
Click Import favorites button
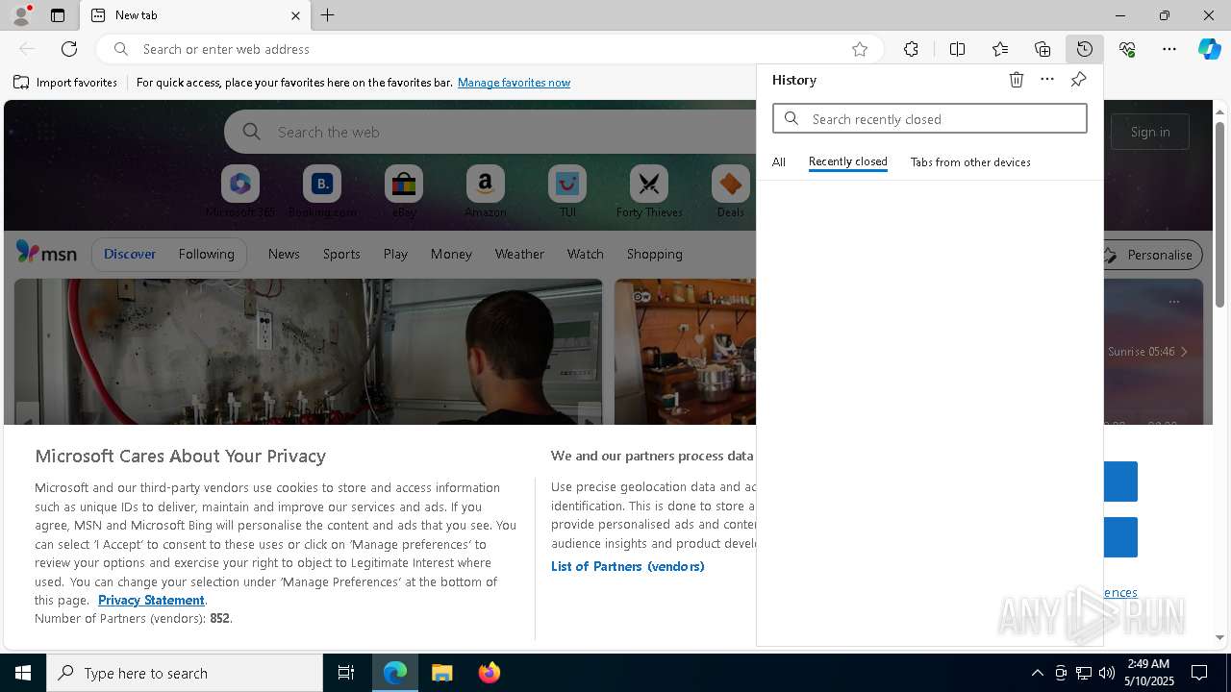(x=65, y=83)
